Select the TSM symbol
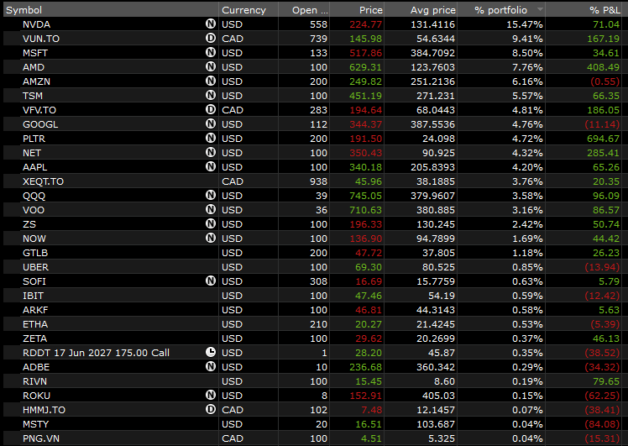 33,96
